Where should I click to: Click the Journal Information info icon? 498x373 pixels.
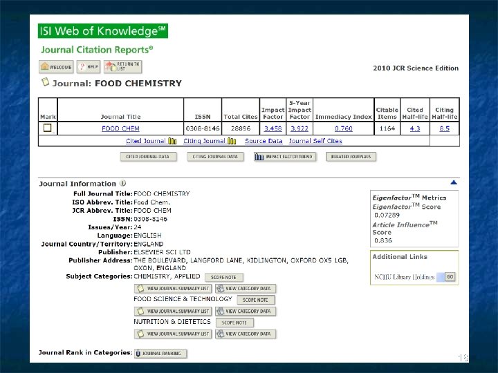point(122,183)
